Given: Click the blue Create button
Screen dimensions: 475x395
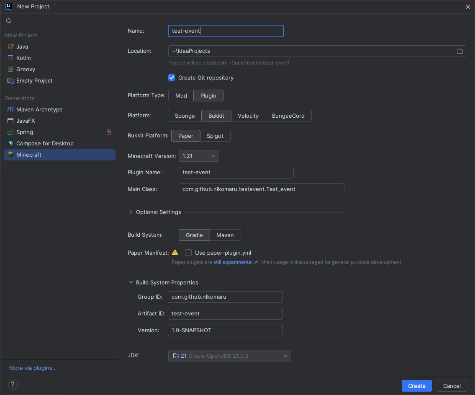Looking at the screenshot, I should coord(416,386).
